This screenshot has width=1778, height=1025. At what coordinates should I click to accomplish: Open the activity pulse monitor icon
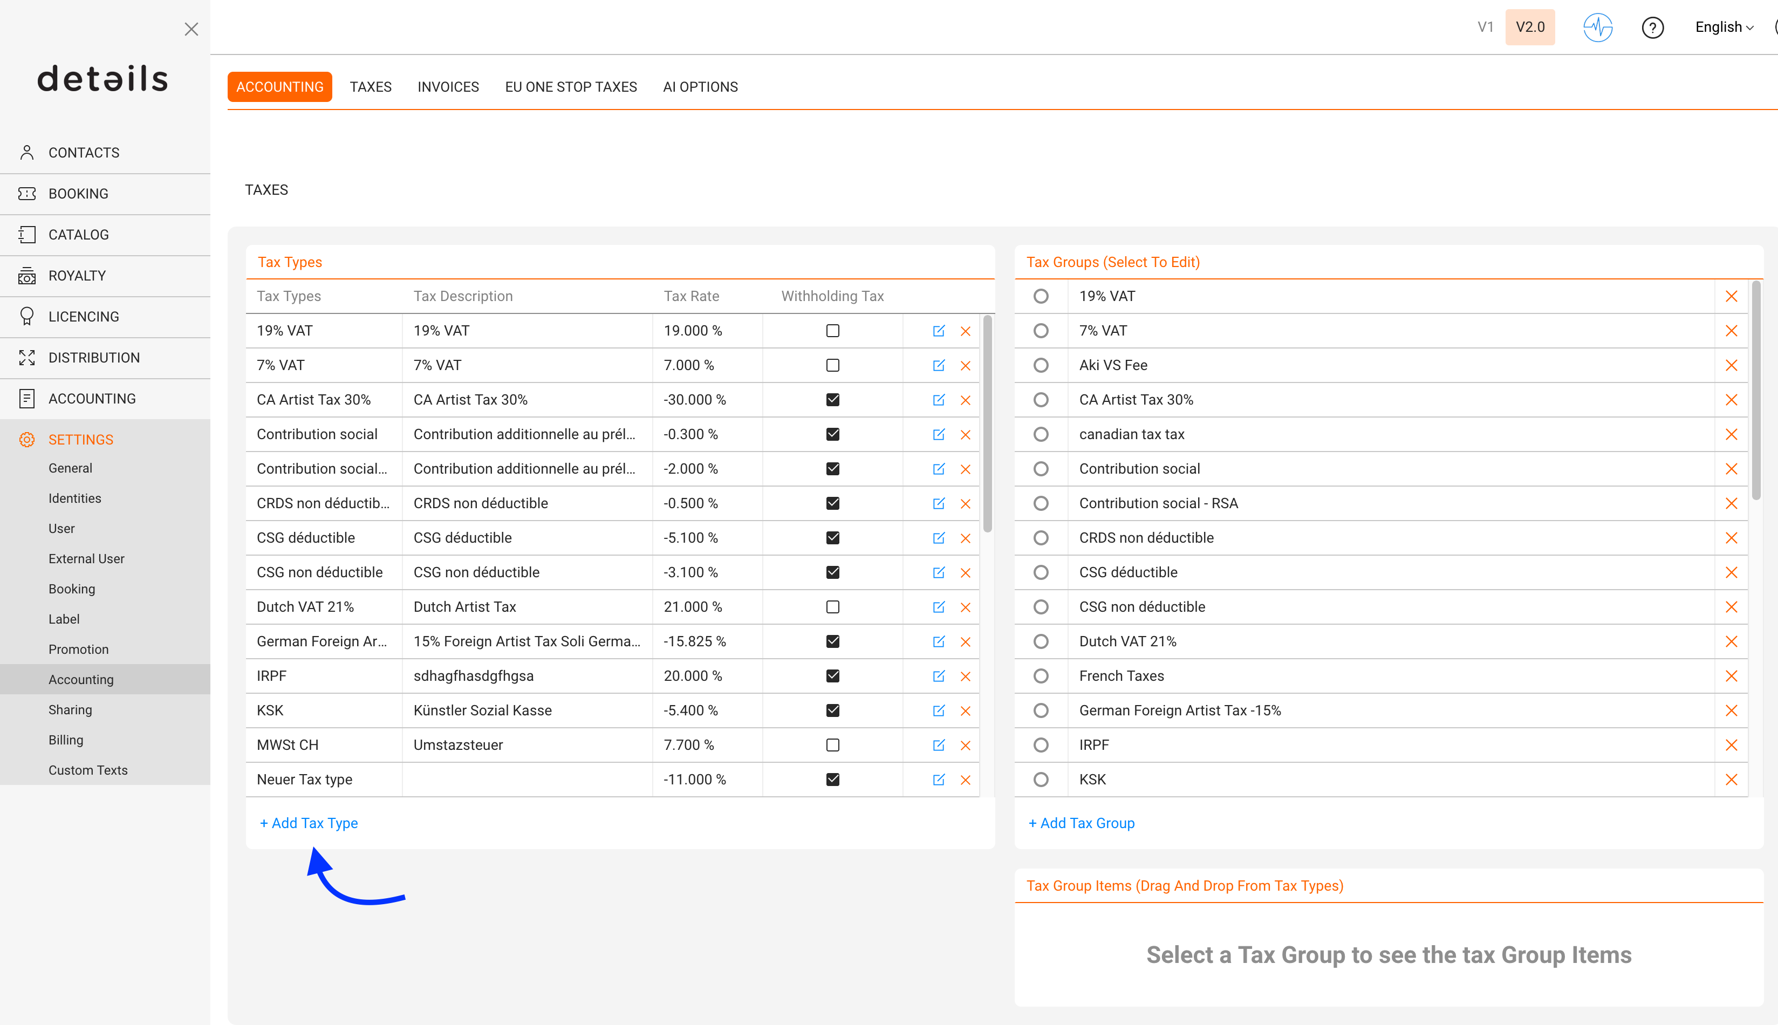click(x=1597, y=28)
